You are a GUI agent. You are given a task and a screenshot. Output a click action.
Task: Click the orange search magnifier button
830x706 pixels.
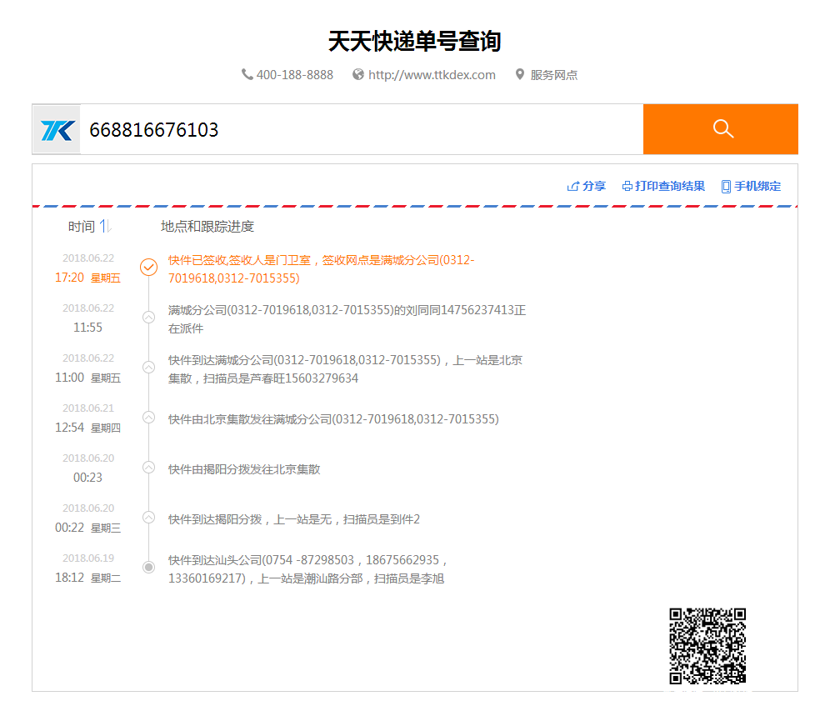(721, 129)
